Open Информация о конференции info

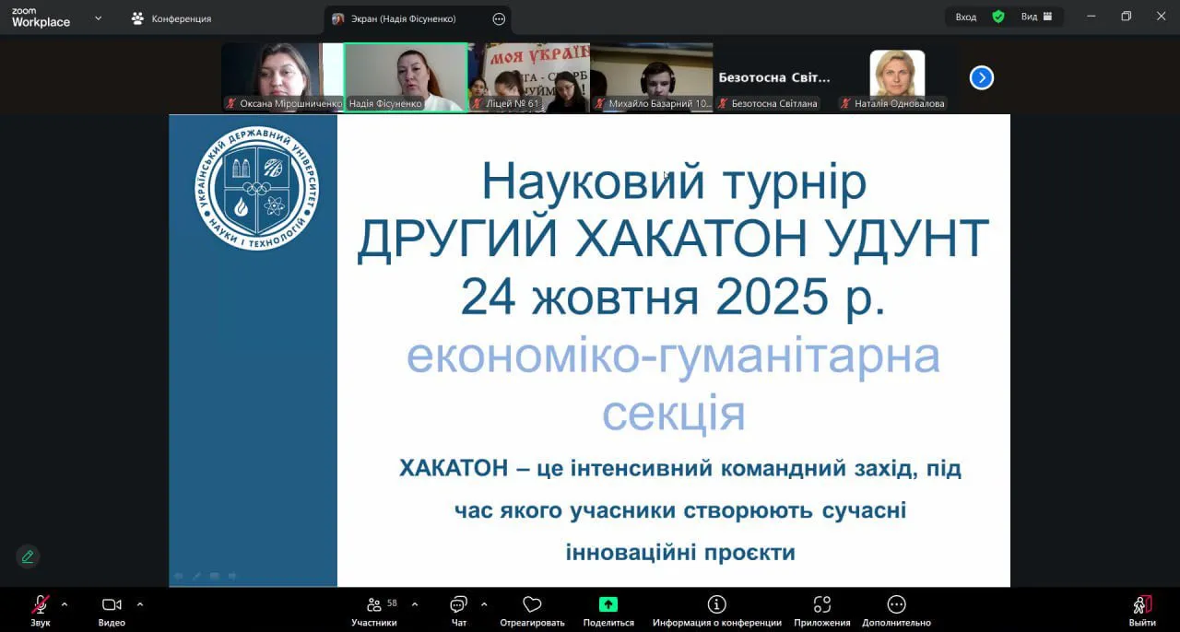tap(716, 605)
